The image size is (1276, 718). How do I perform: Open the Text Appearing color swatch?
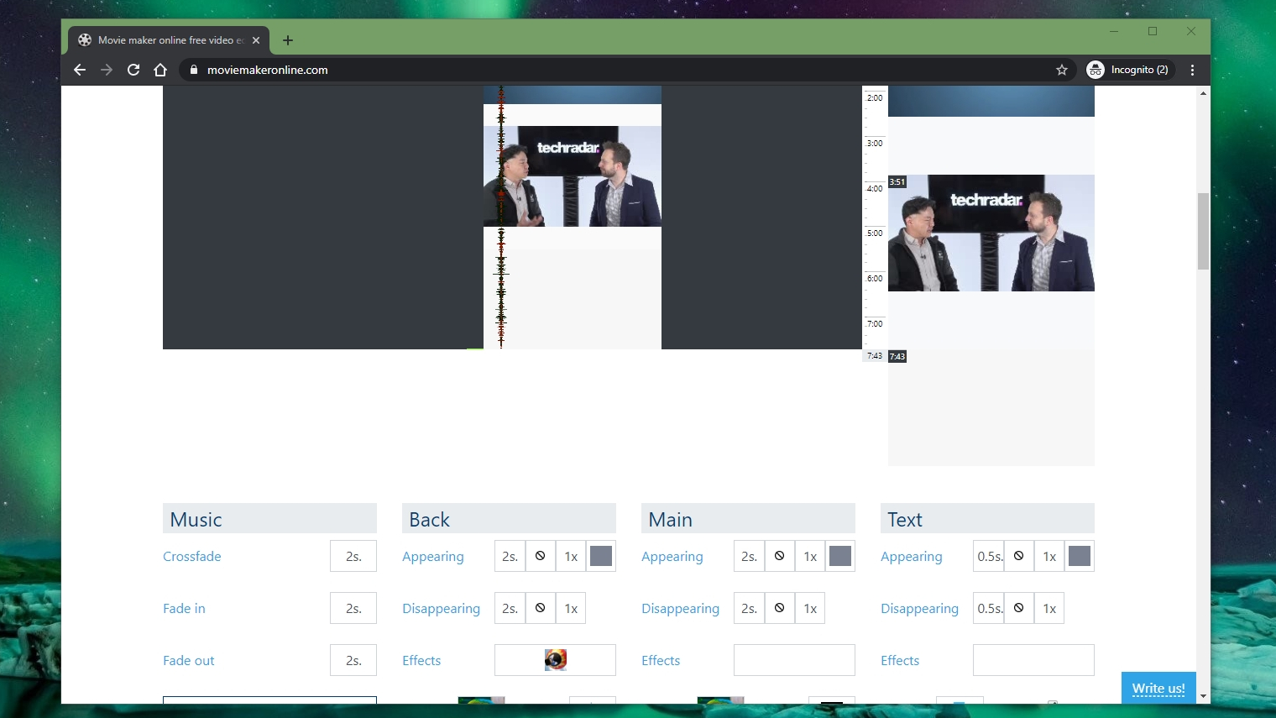(1080, 556)
